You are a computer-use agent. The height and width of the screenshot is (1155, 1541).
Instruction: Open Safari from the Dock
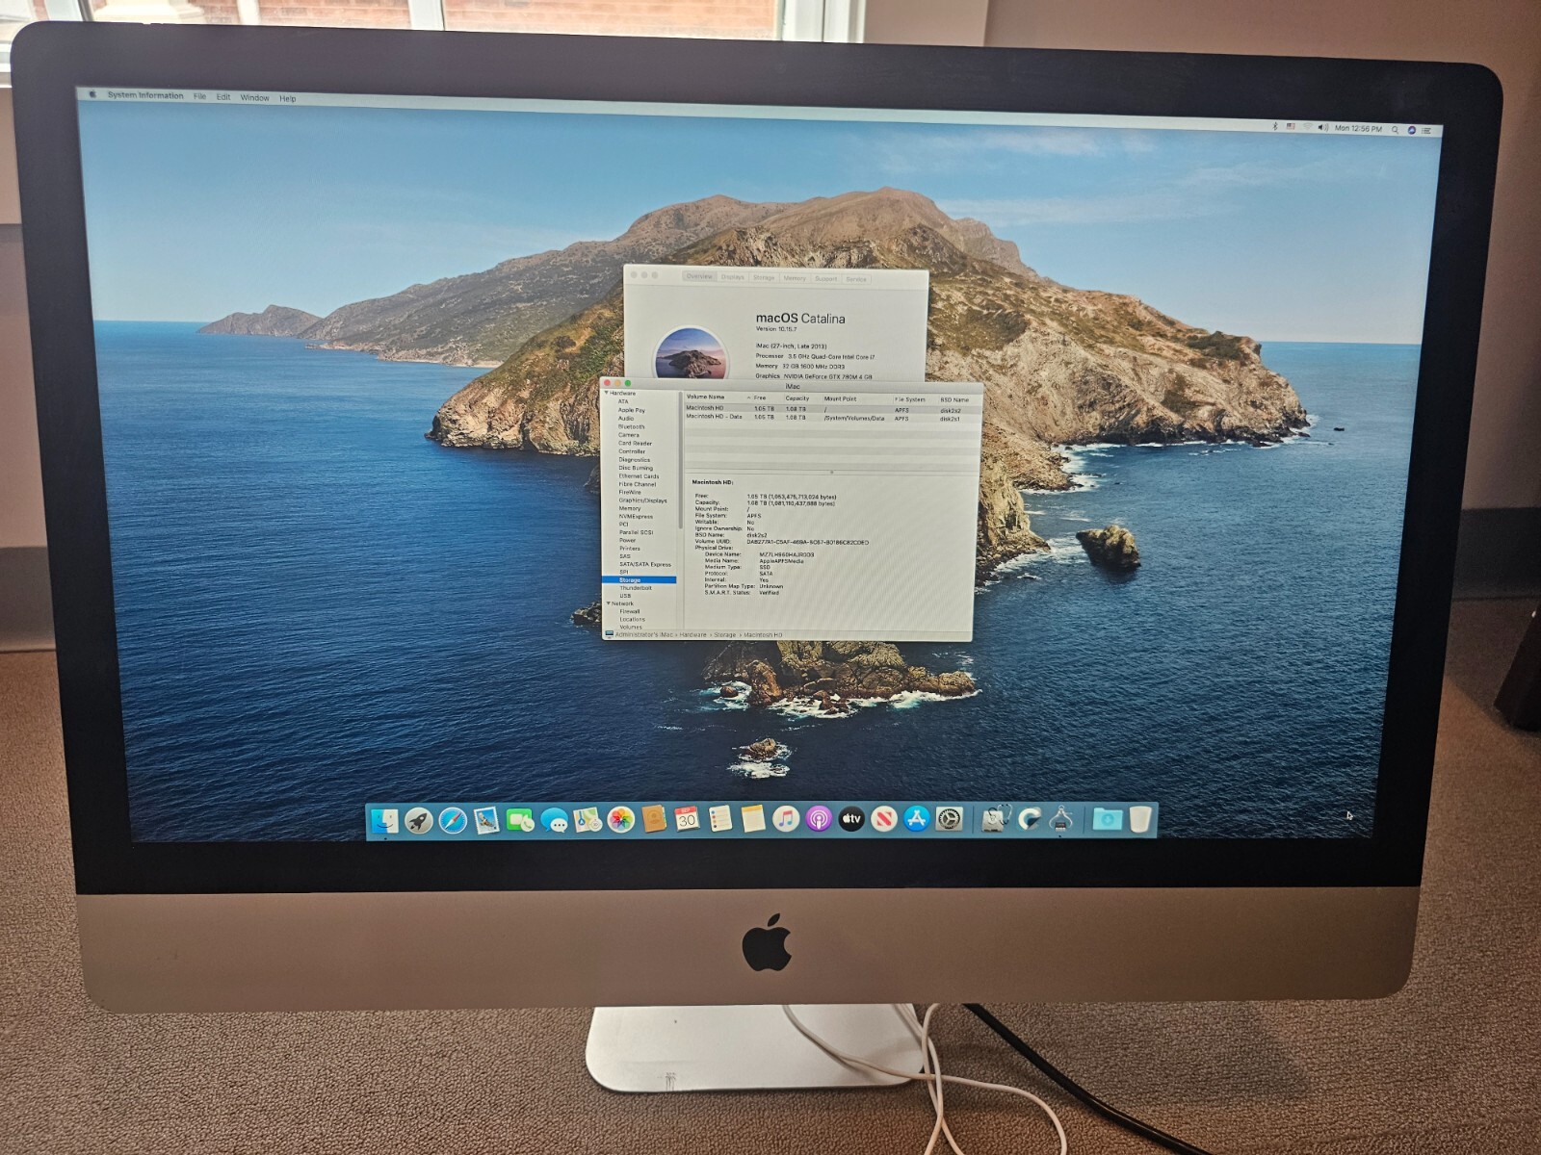click(x=455, y=818)
